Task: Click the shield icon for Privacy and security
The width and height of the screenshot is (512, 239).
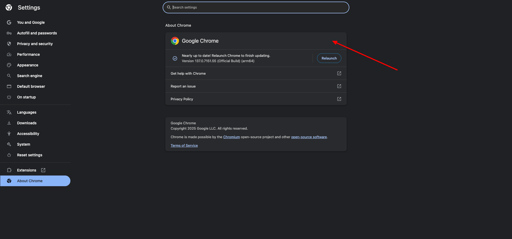Action: click(x=9, y=44)
